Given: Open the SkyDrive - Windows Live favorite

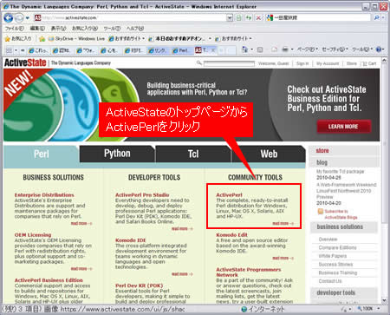Looking at the screenshot, I should click(76, 38).
